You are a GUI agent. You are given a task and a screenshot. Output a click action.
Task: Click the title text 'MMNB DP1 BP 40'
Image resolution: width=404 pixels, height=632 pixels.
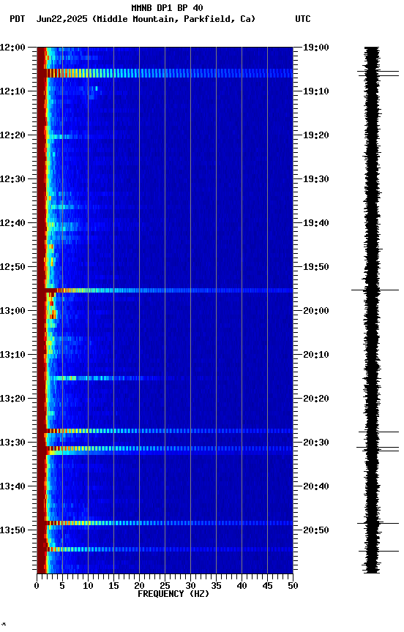click(x=167, y=7)
